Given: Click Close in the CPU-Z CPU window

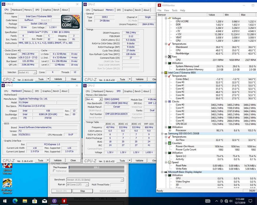Looking at the screenshot, I should (73, 79).
